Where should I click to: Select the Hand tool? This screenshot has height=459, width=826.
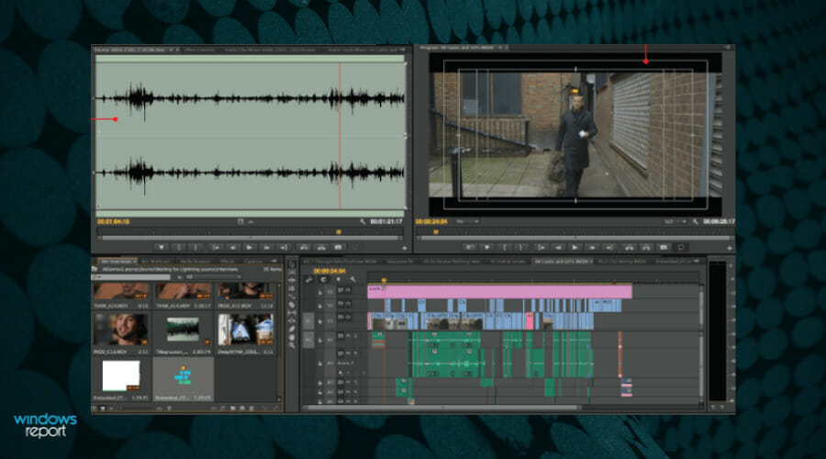(291, 337)
